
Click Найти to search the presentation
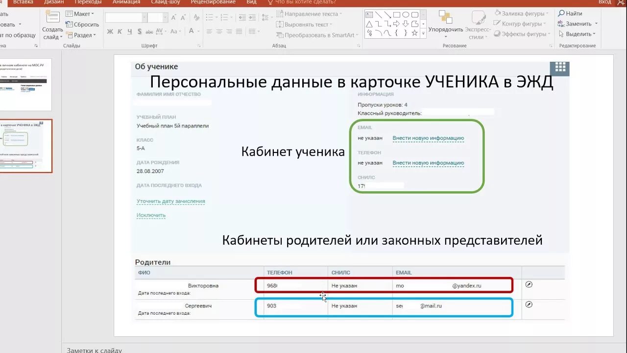pos(570,14)
